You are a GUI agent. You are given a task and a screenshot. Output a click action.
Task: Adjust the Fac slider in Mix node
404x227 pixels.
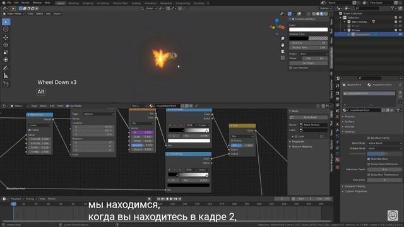[242, 146]
